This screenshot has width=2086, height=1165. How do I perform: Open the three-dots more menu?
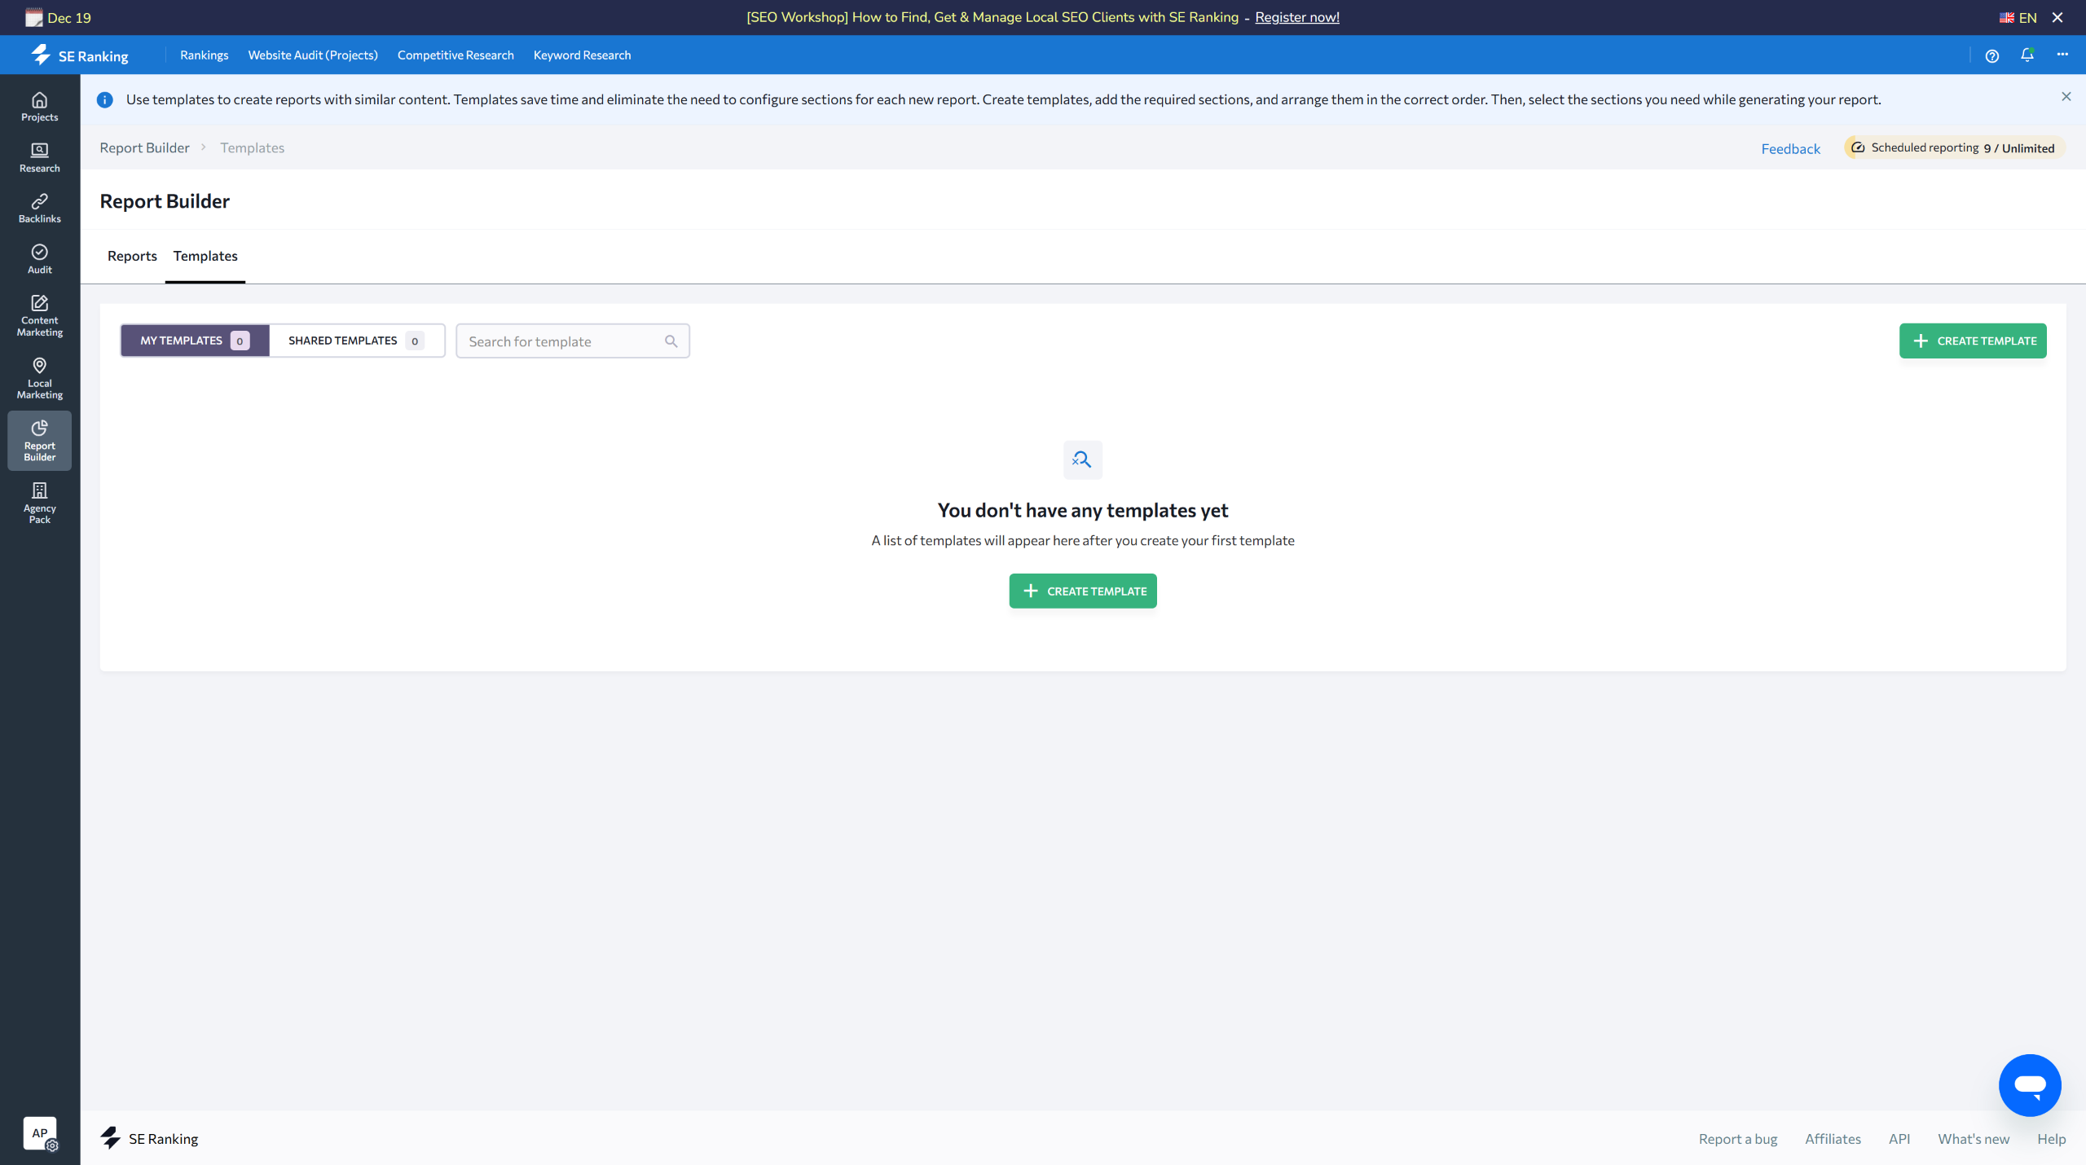coord(2062,55)
